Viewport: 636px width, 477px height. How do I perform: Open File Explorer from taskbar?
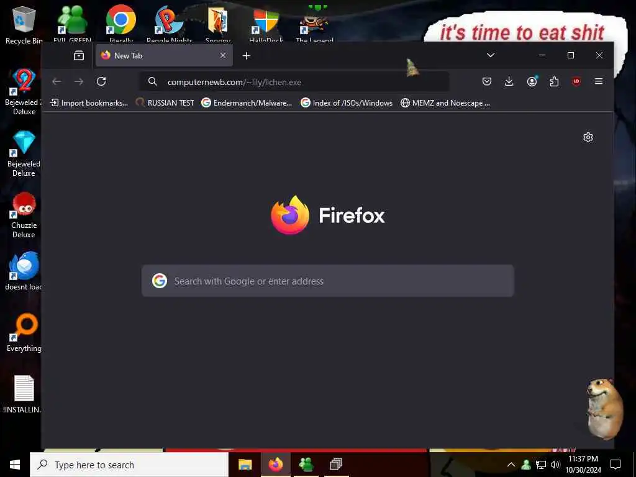(x=245, y=465)
